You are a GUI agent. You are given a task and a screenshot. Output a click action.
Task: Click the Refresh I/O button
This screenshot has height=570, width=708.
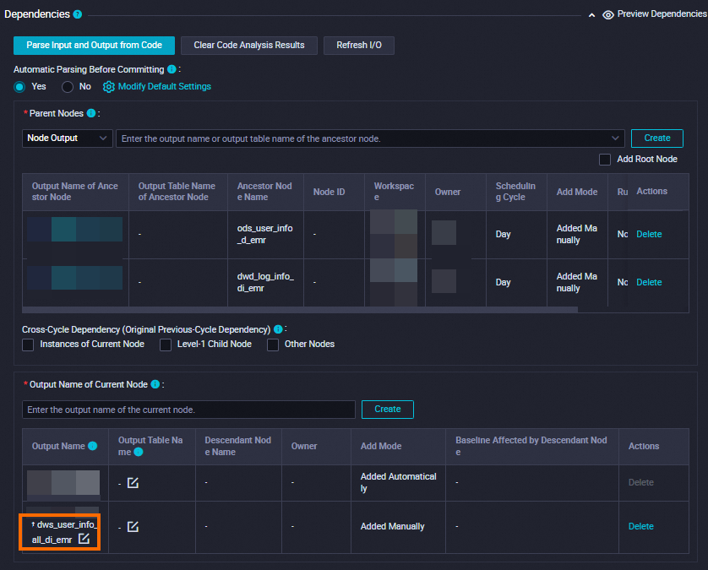(x=359, y=45)
